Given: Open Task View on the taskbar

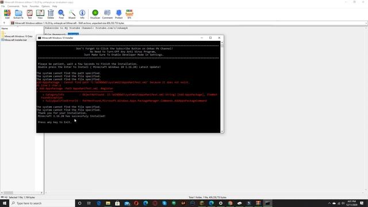Looking at the screenshot, I should pos(89,203).
